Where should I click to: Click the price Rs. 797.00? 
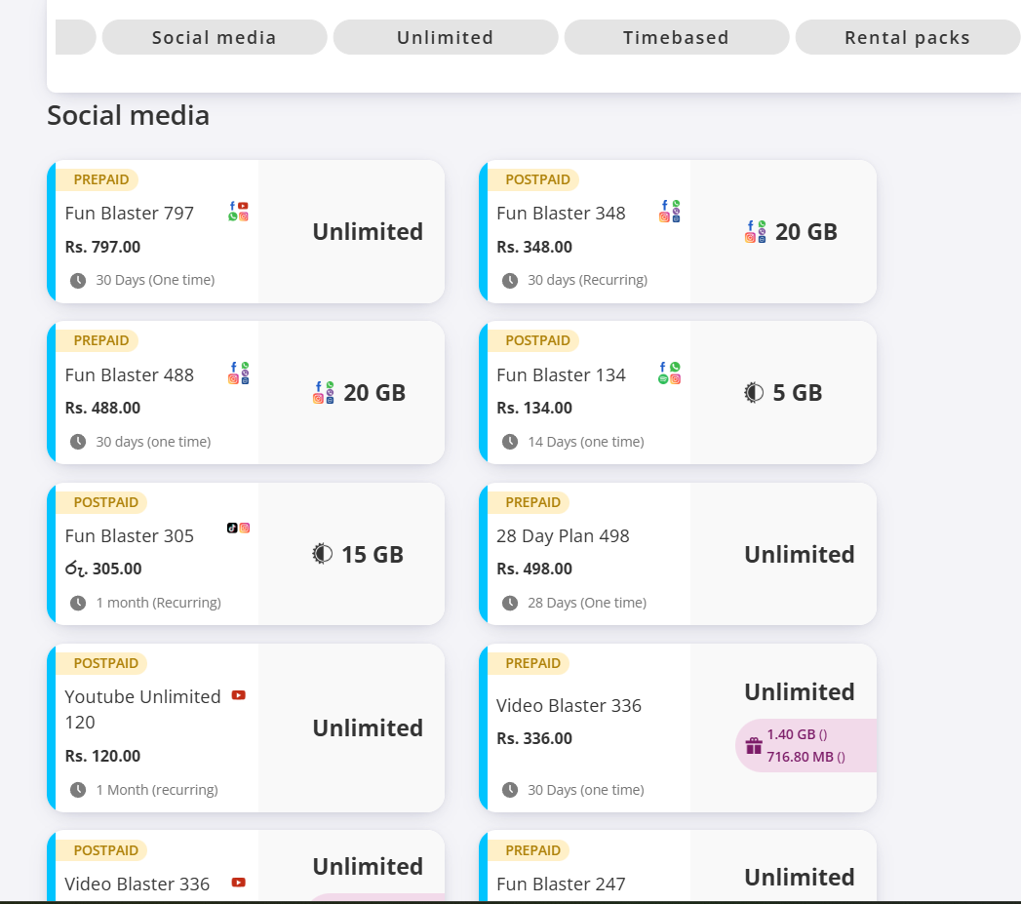click(103, 247)
